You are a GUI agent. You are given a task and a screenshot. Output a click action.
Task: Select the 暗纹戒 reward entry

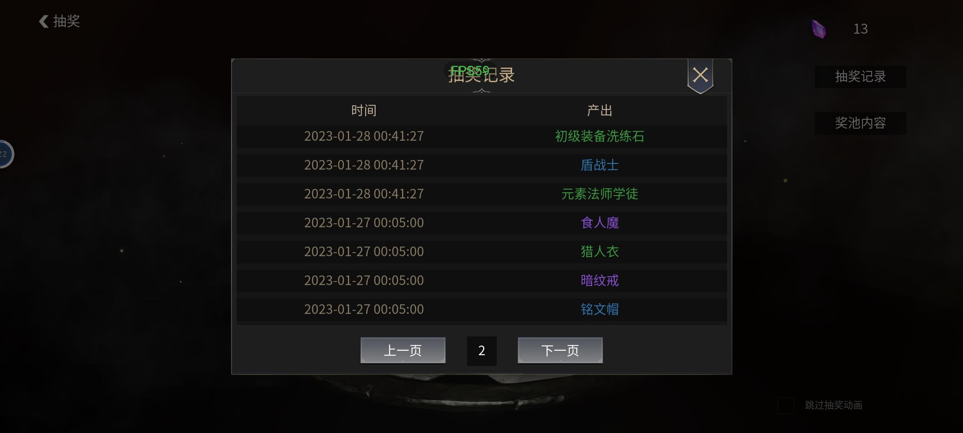pos(599,281)
